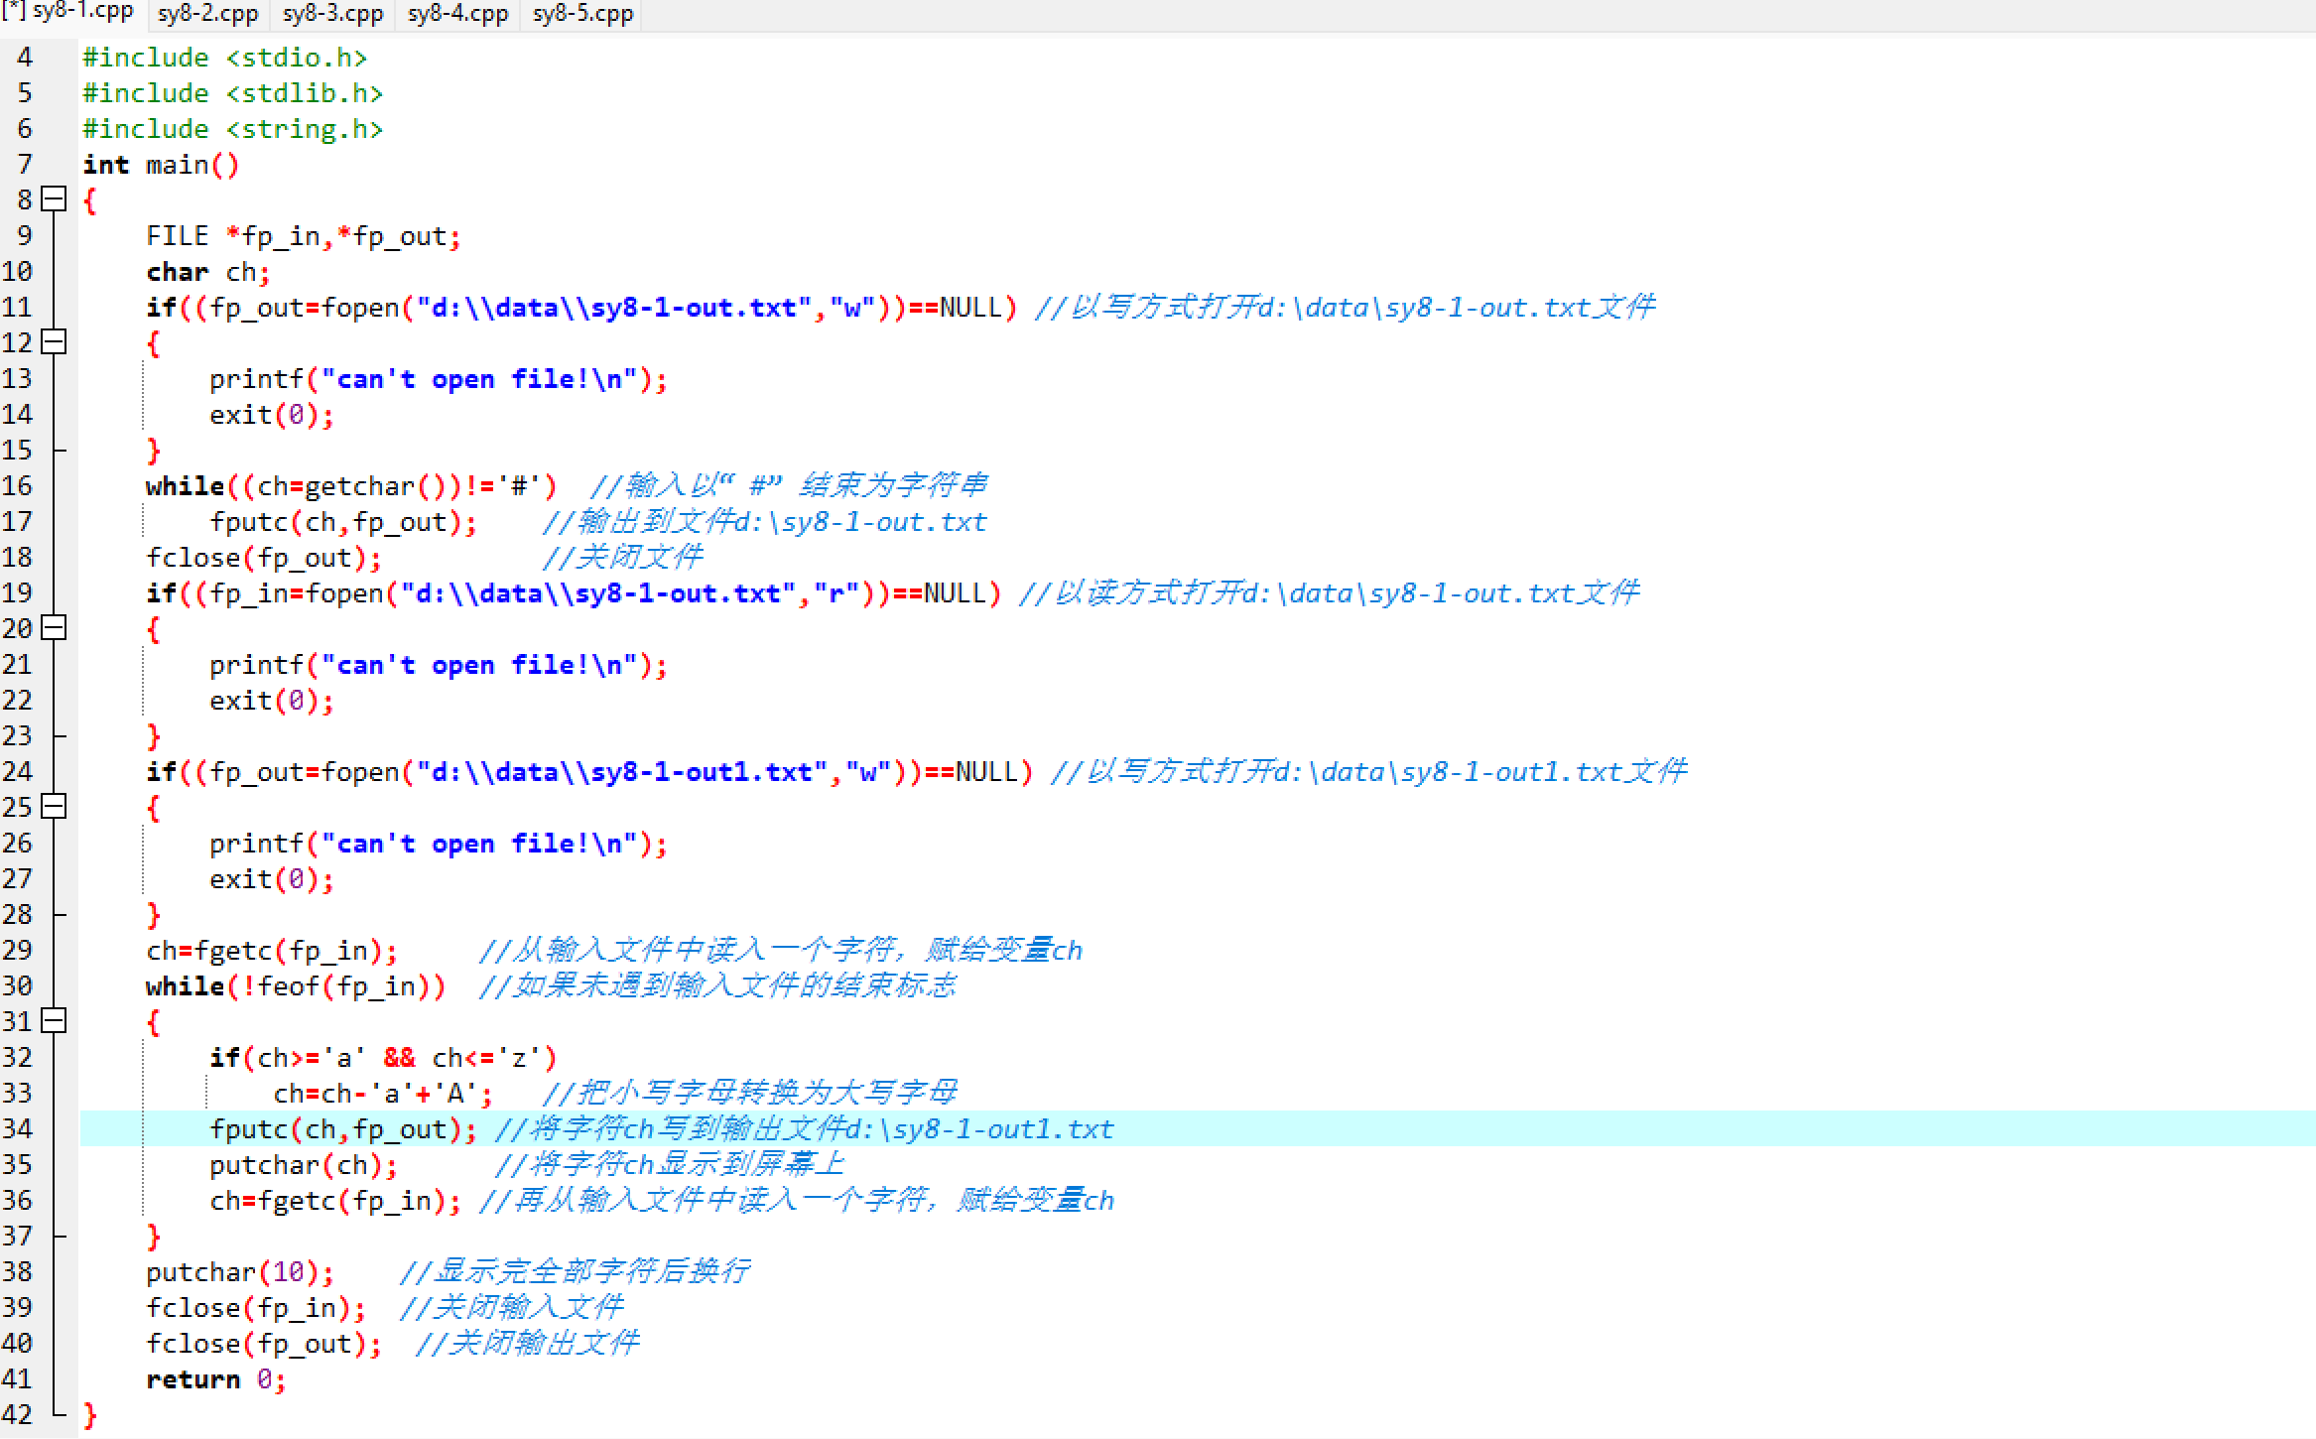The image size is (2316, 1439).
Task: Click the printf statement on line 21
Action: click(439, 665)
